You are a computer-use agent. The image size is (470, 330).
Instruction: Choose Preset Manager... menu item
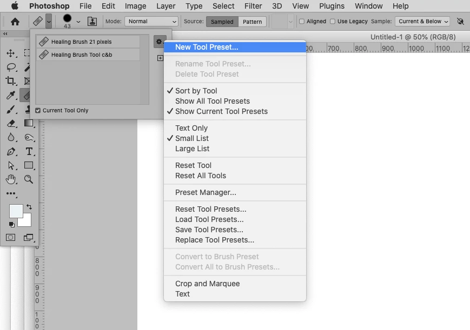[235, 192]
